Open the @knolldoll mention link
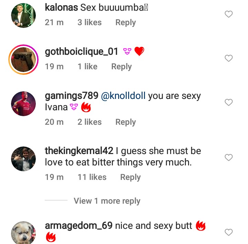248x244 pixels. (124, 96)
